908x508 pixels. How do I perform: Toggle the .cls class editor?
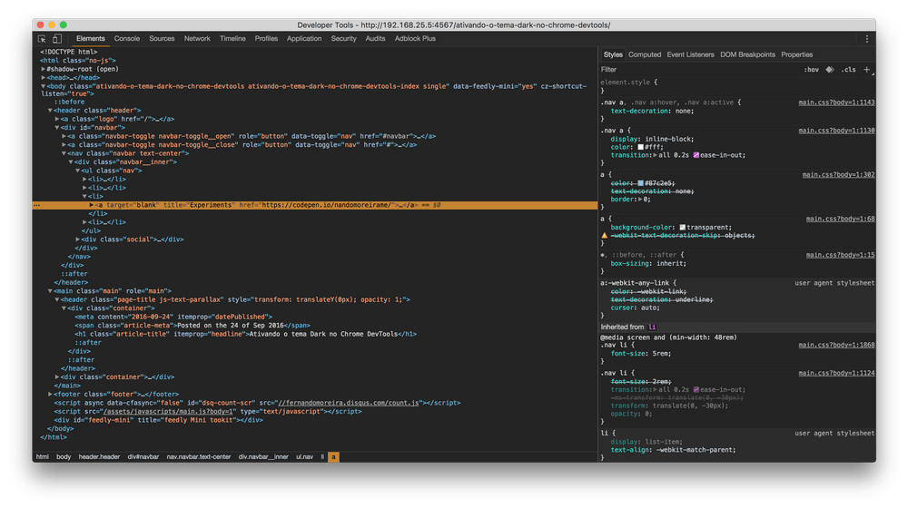[x=848, y=70]
